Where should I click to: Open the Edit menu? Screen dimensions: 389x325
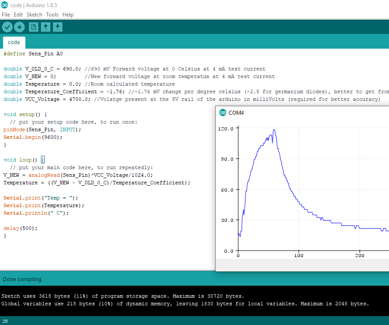pyautogui.click(x=18, y=15)
